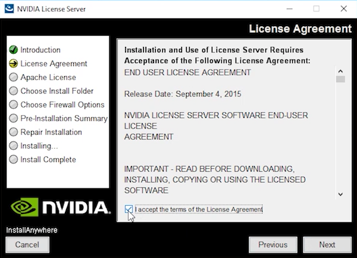This screenshot has width=357, height=258.
Task: Select the Pre-Installation Summary step label
Action: tap(64, 118)
